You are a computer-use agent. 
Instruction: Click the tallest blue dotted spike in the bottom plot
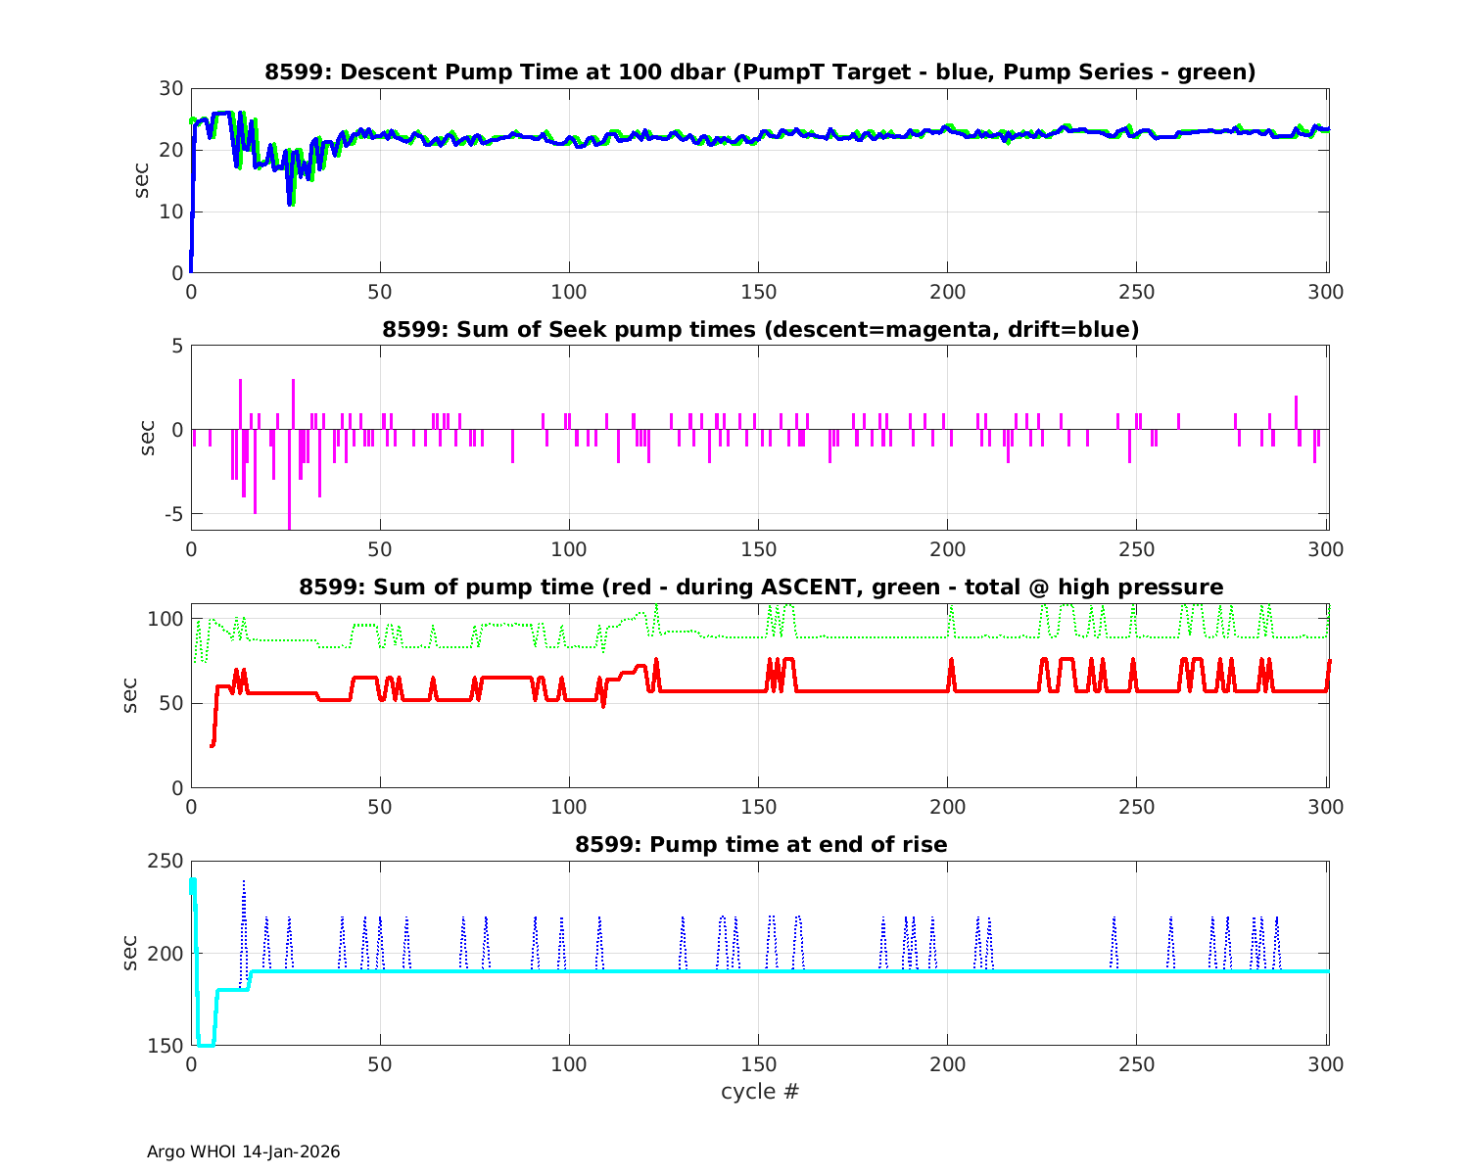tap(244, 883)
